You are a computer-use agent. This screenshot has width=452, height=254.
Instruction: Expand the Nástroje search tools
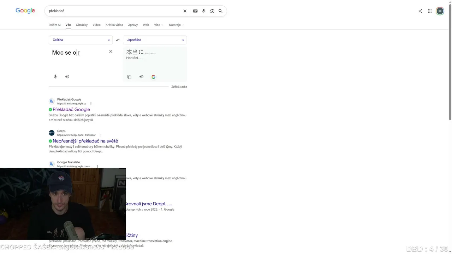(176, 25)
